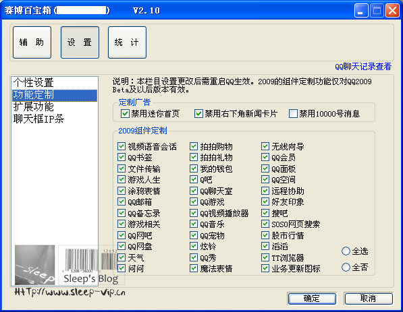Toggle 魔法表情 checkbox
Viewport: 403px width, 312px height.
pyautogui.click(x=194, y=268)
